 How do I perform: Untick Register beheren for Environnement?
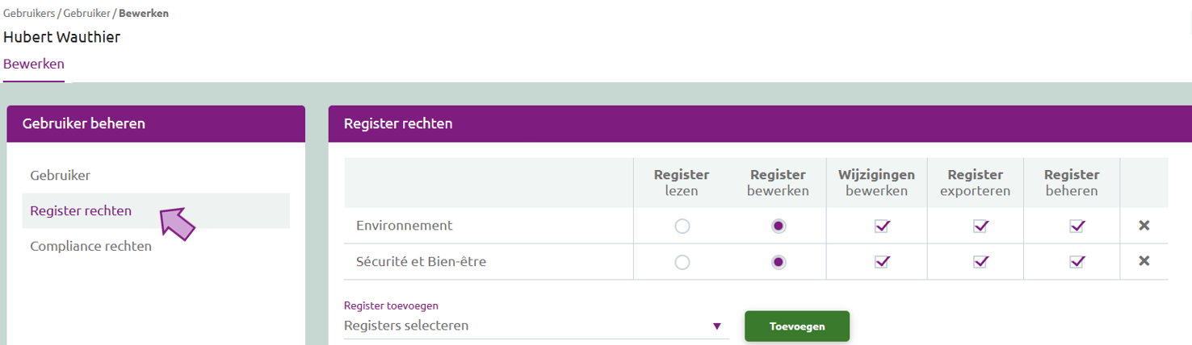1077,226
